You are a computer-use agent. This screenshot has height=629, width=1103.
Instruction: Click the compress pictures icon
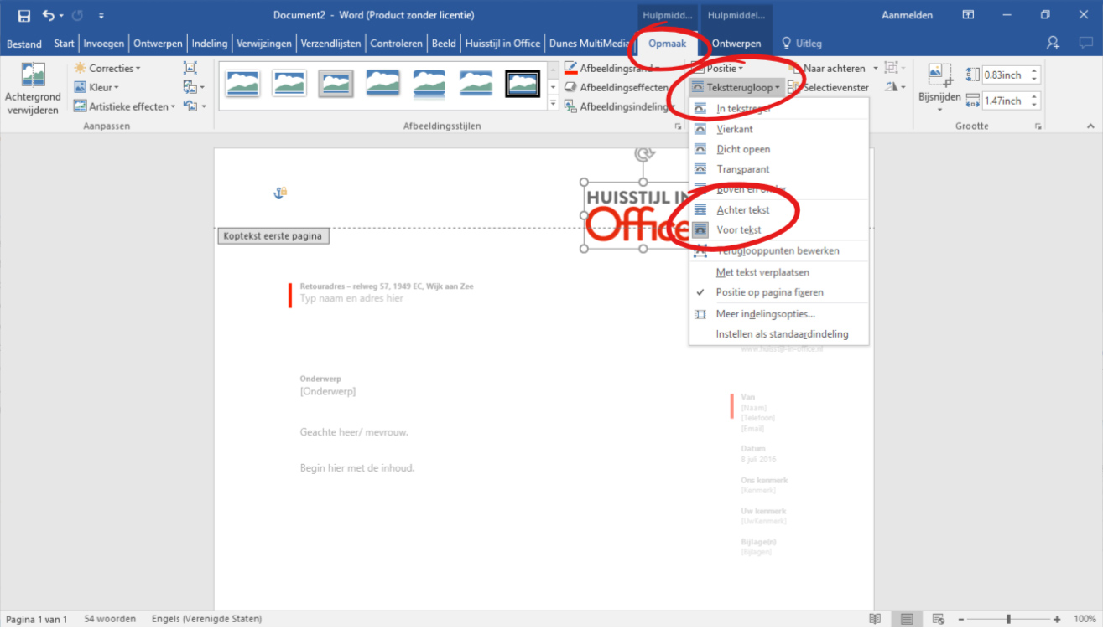coord(190,68)
